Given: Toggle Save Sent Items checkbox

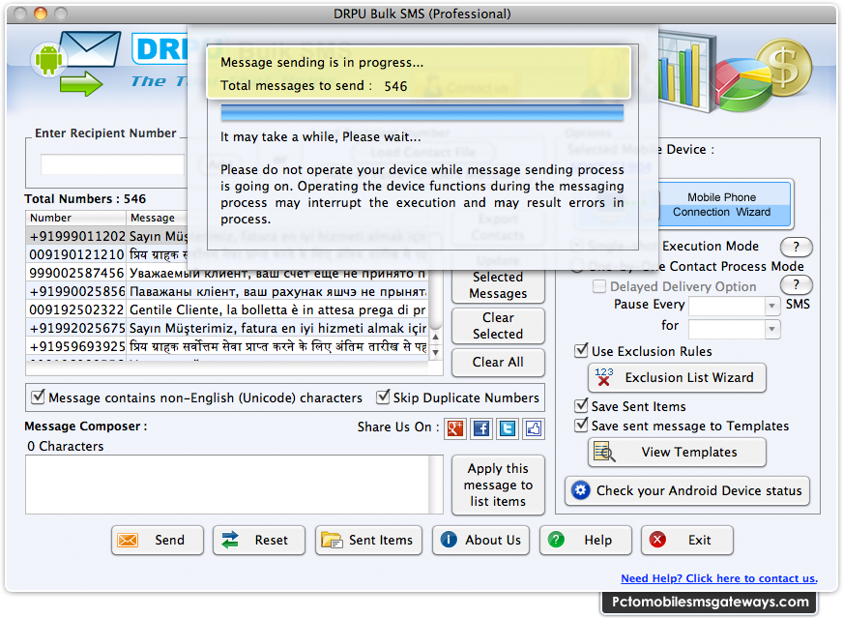Looking at the screenshot, I should click(x=581, y=405).
